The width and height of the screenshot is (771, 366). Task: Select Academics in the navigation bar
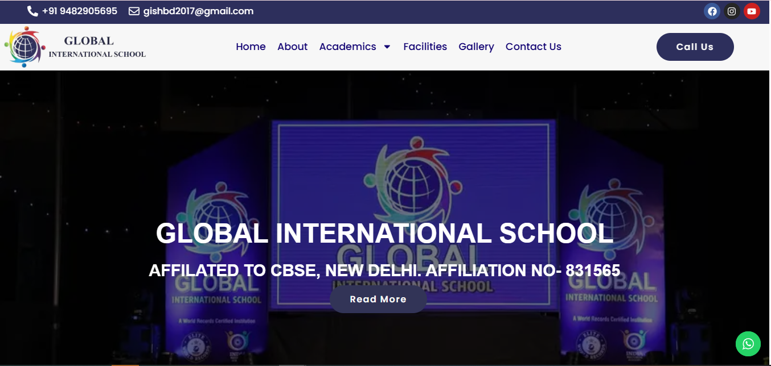pos(347,47)
